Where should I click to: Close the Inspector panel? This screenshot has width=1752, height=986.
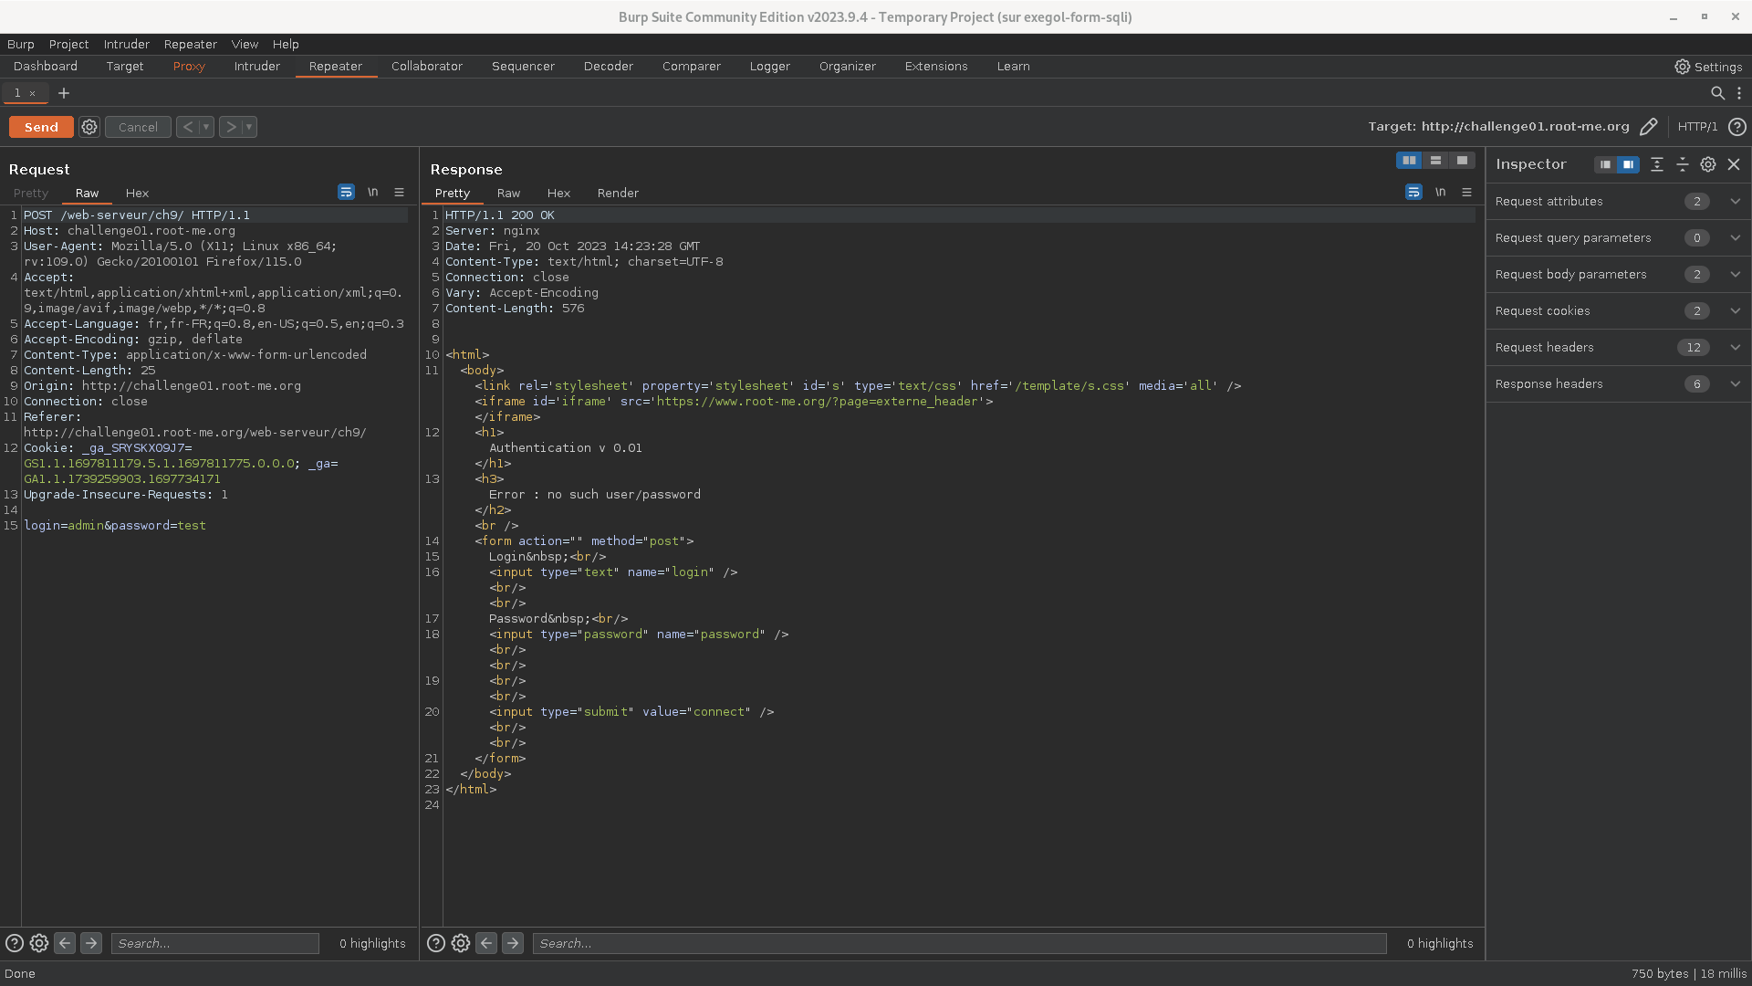pos(1734,164)
